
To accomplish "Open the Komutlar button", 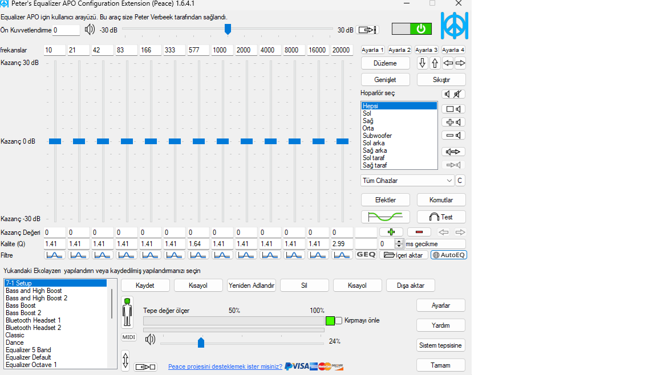I will pyautogui.click(x=441, y=200).
